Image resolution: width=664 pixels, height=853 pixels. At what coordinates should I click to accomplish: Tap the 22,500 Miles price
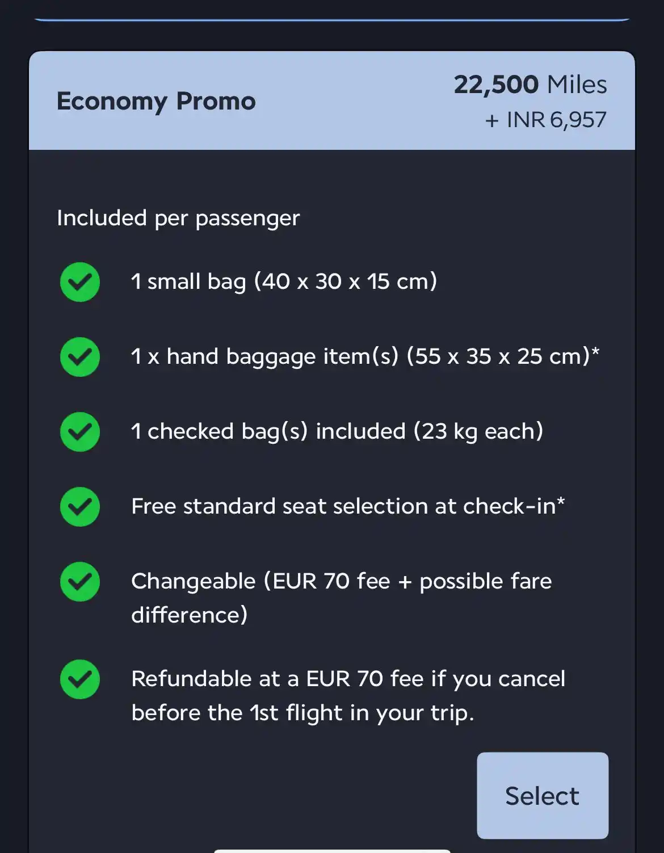(530, 85)
